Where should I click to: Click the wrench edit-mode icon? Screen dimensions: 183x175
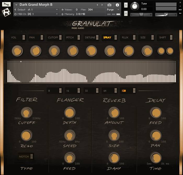tap(7, 4)
